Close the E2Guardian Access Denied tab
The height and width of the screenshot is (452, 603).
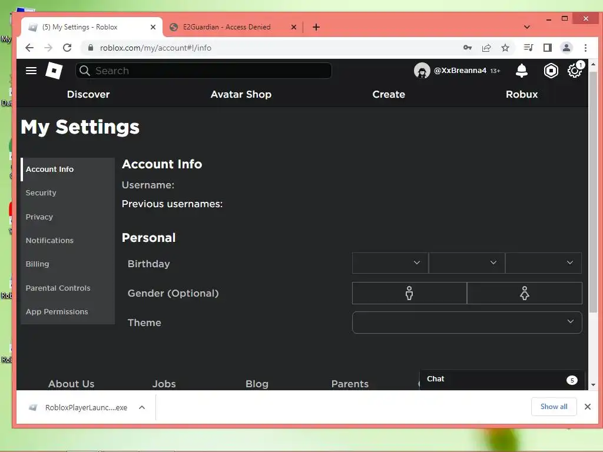(294, 27)
